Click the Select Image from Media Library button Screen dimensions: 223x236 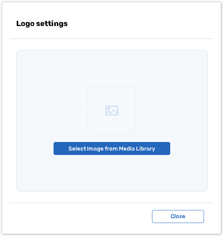click(112, 148)
